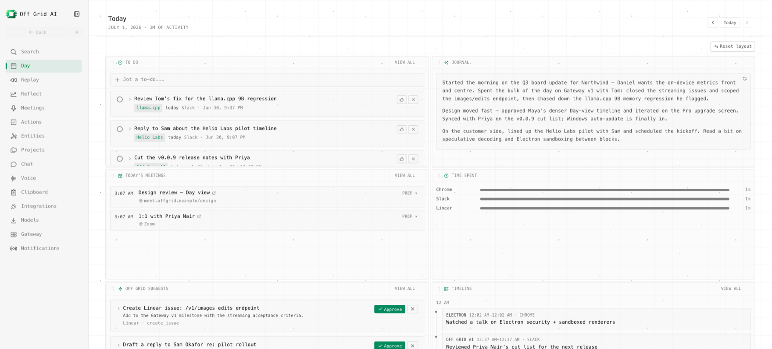Expand the Cut the v0.0.9 to-do

click(x=130, y=158)
